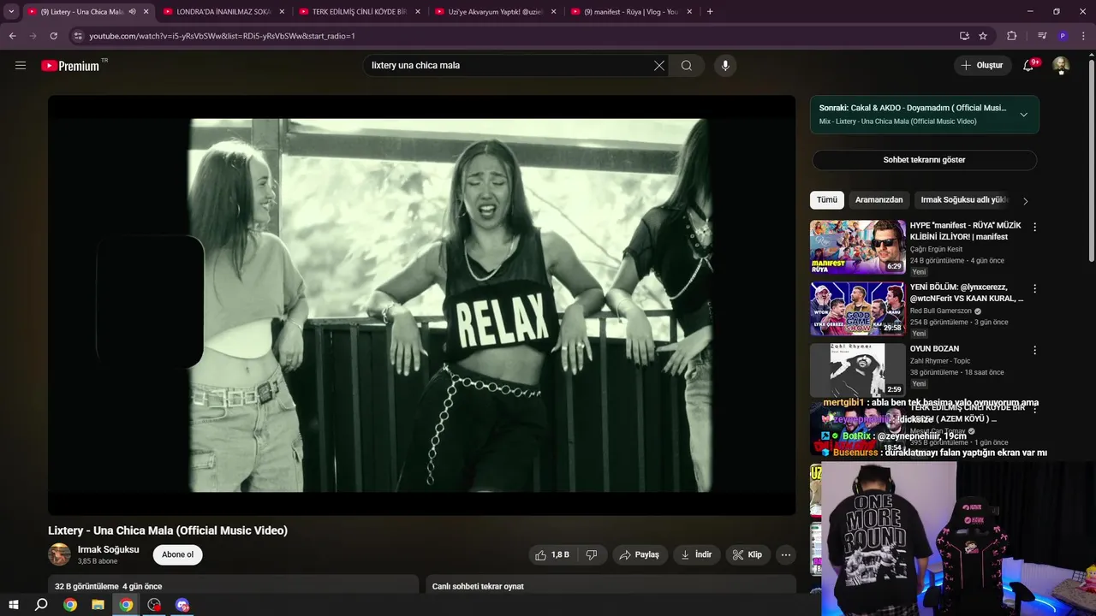Switch to the TERK EDİLMİŞ CİNLİ KÖYDE tab
Screen dimensions: 1096x616
tap(360, 12)
